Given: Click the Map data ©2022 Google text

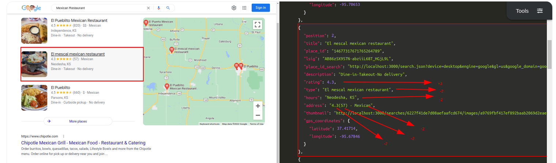Looking at the screenshot, I should (x=235, y=124).
